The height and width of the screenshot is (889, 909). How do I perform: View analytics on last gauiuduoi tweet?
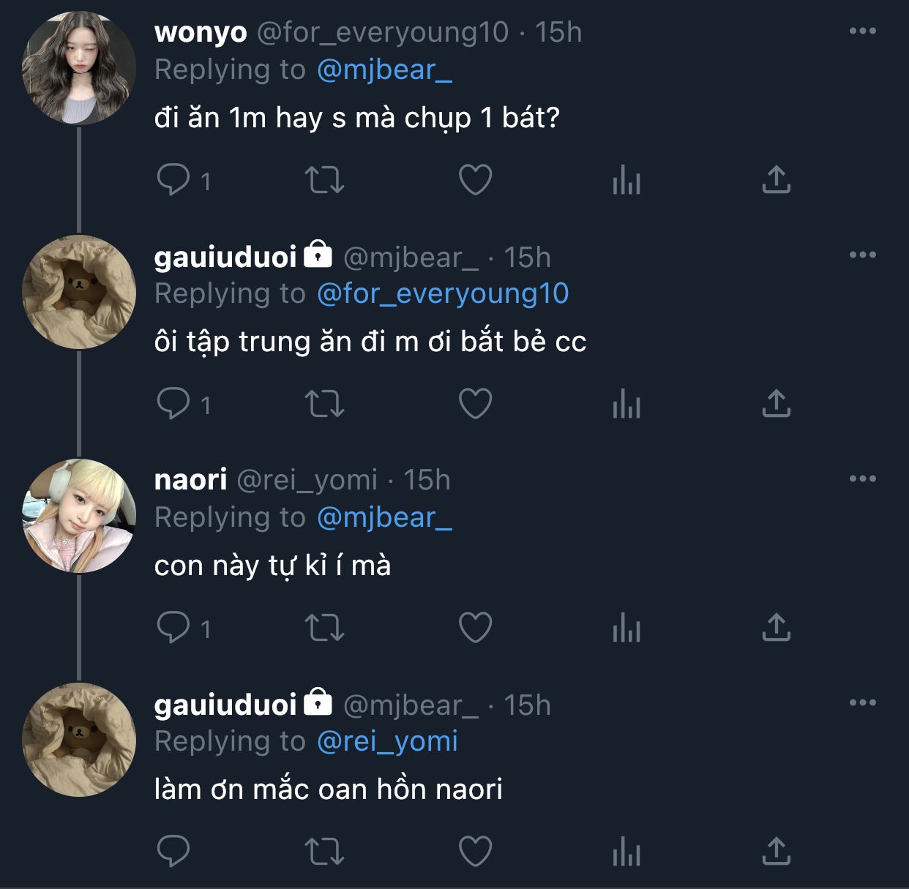(626, 852)
